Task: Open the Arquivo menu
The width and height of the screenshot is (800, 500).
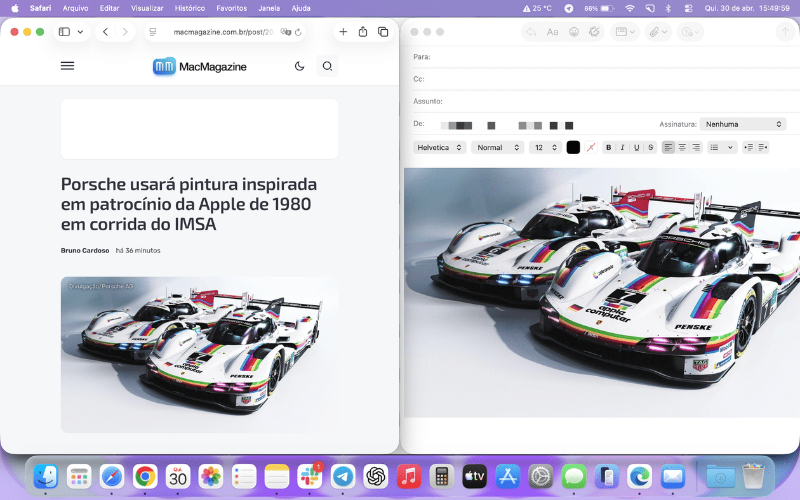Action: pos(76,8)
